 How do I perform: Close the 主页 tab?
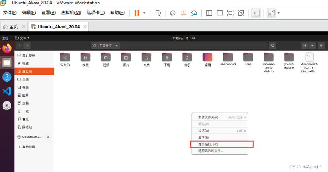pos(24,27)
